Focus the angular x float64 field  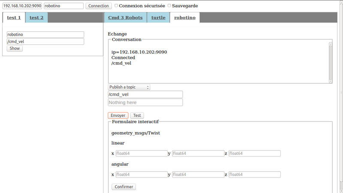[x=141, y=175]
